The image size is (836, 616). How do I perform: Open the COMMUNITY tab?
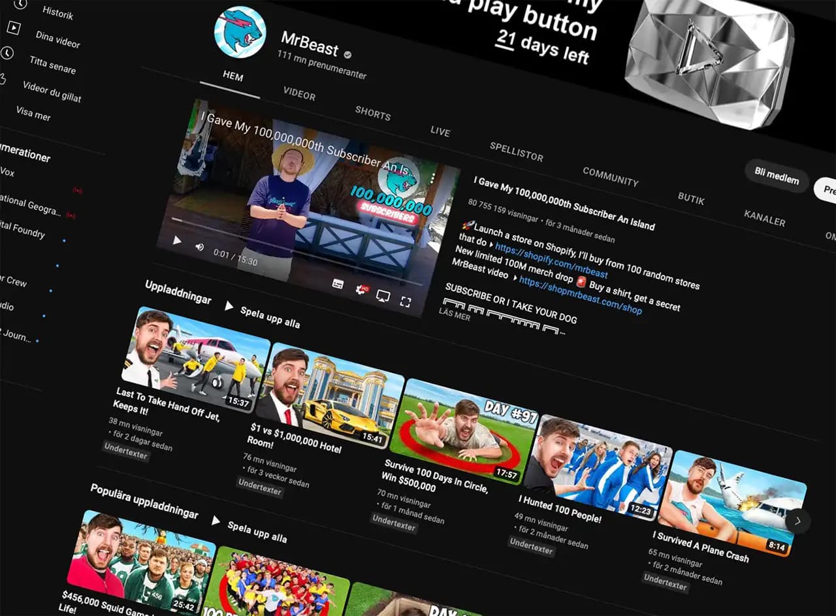(x=611, y=176)
